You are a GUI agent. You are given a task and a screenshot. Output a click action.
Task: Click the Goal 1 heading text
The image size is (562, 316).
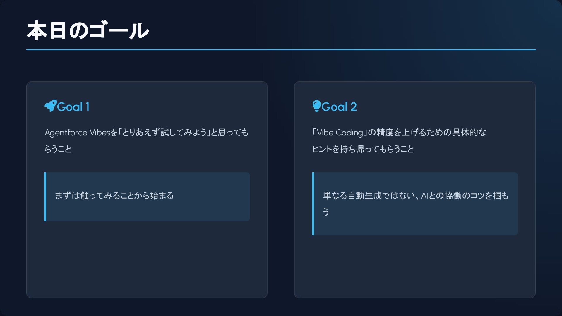[x=73, y=107]
